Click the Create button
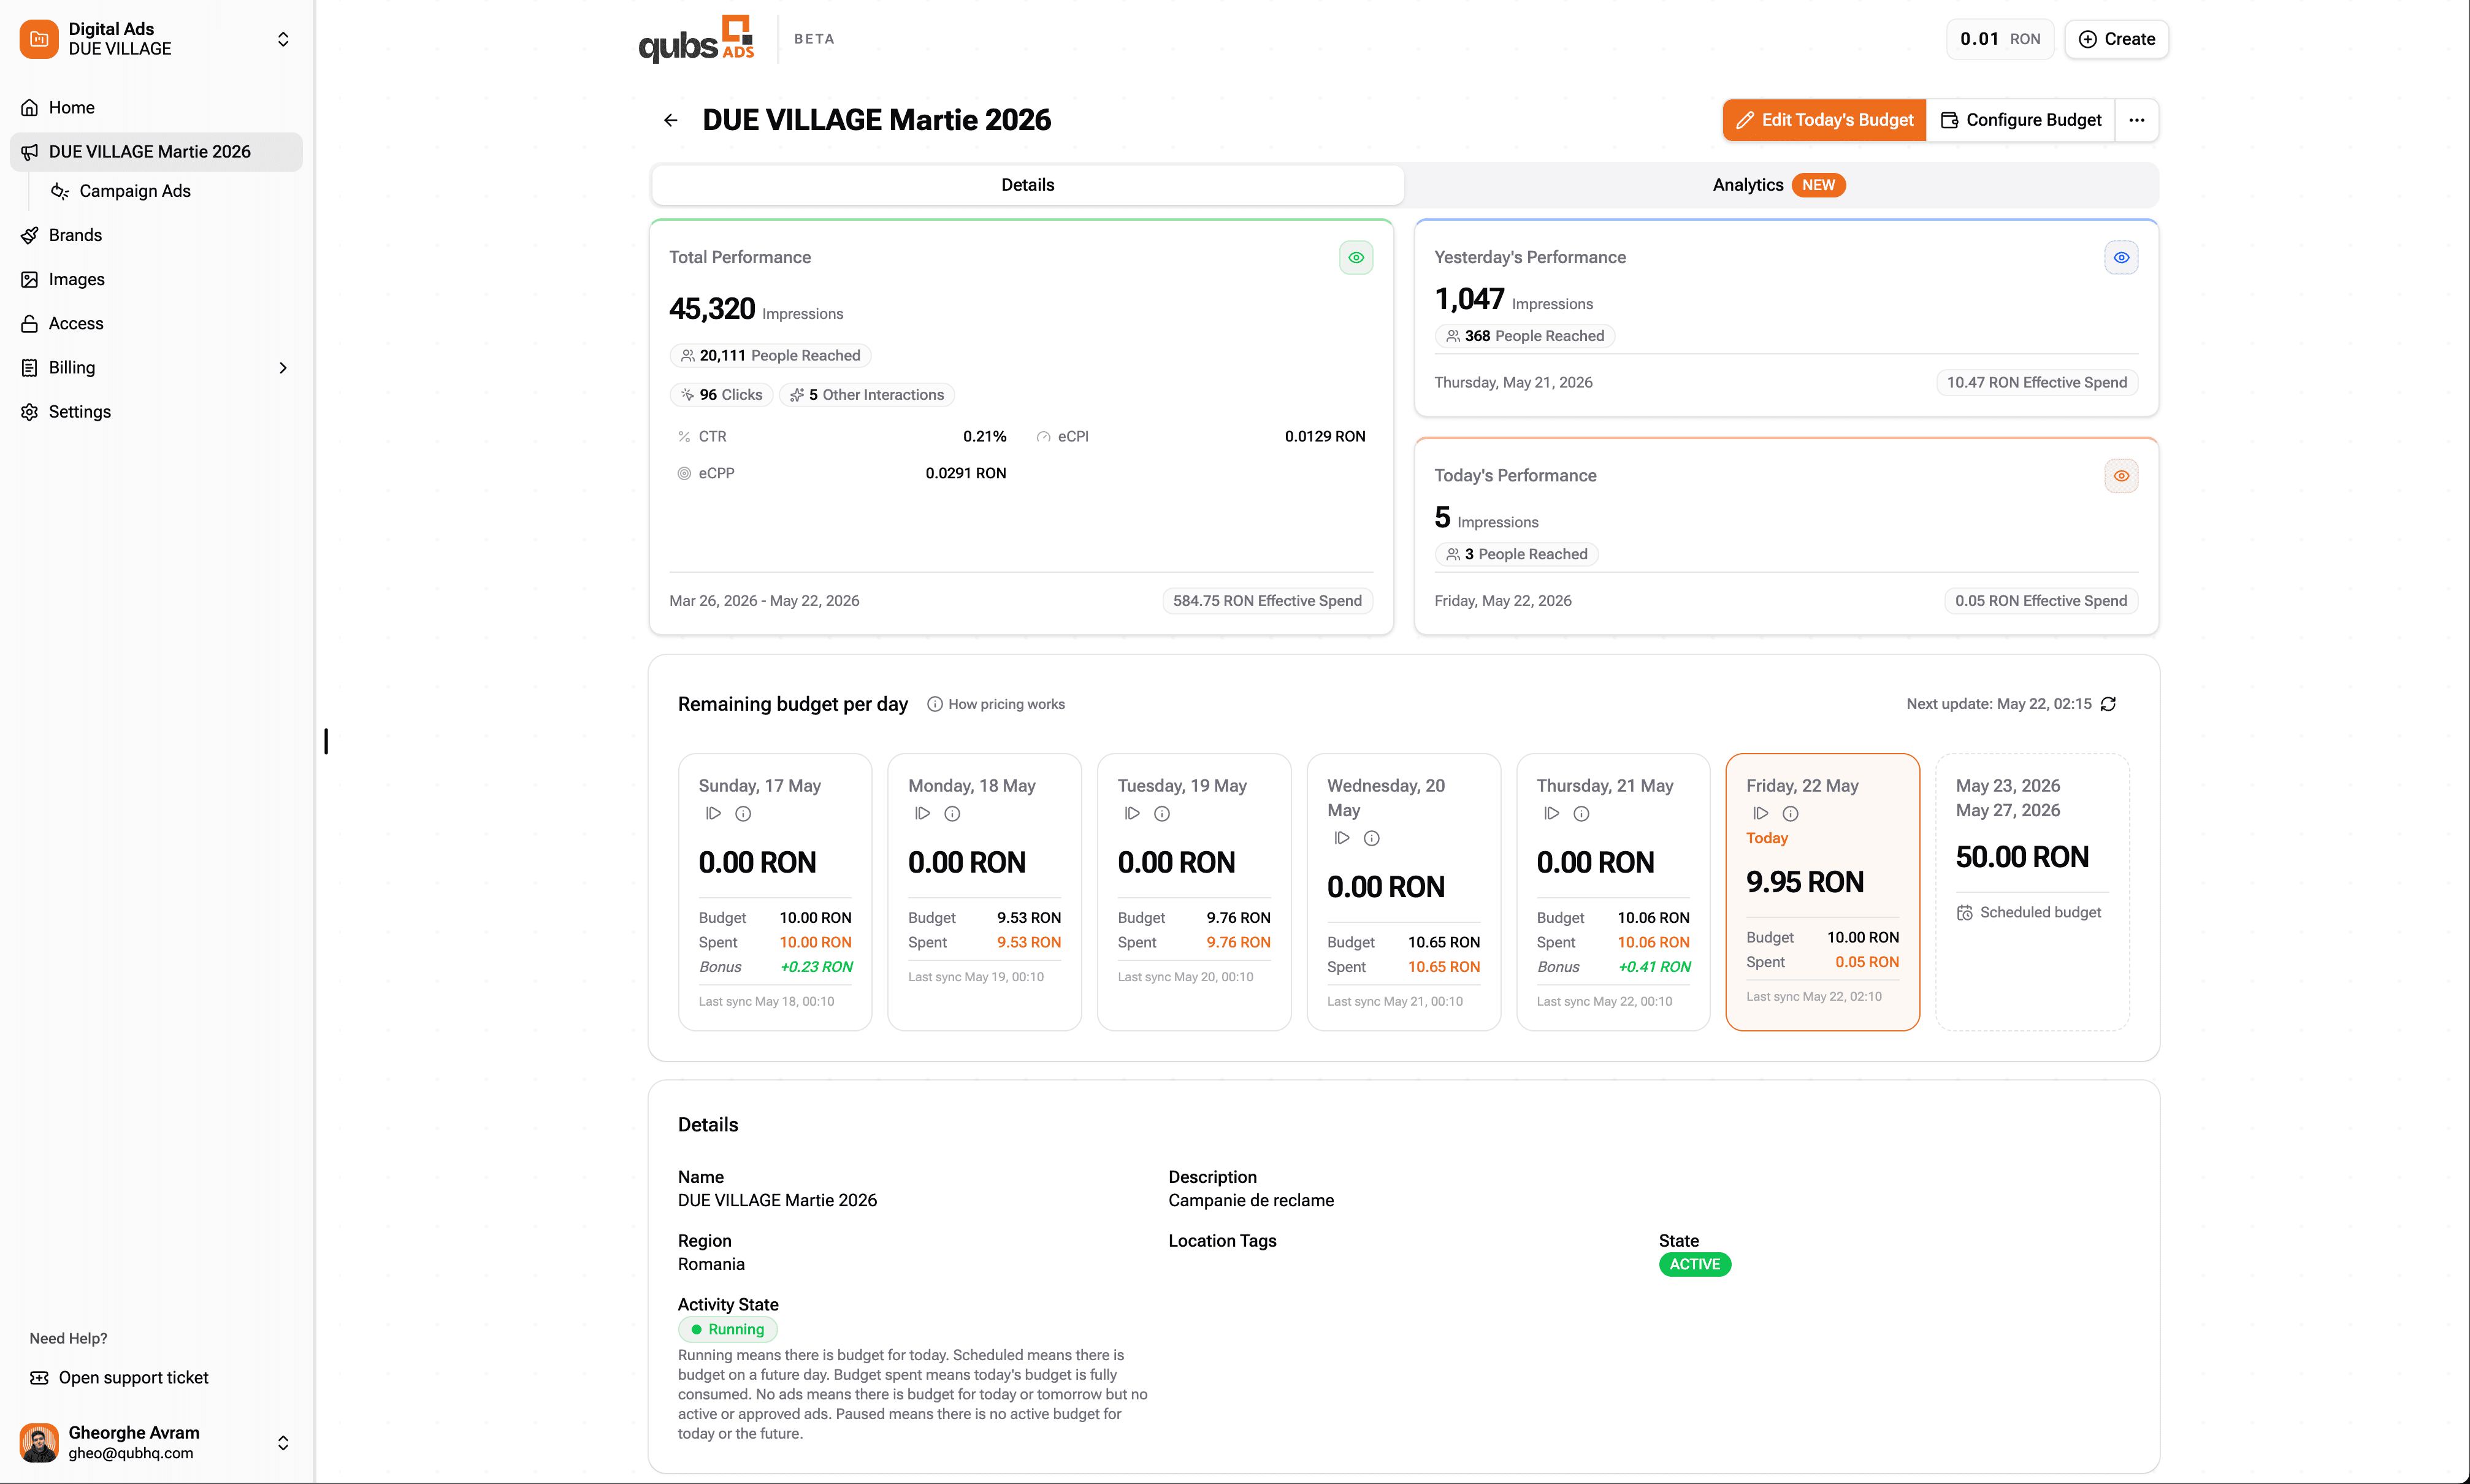 [x=2116, y=39]
